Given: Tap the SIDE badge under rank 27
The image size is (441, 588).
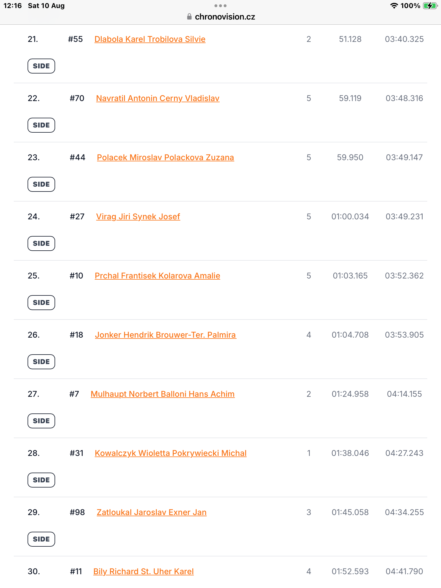Looking at the screenshot, I should 41,421.
